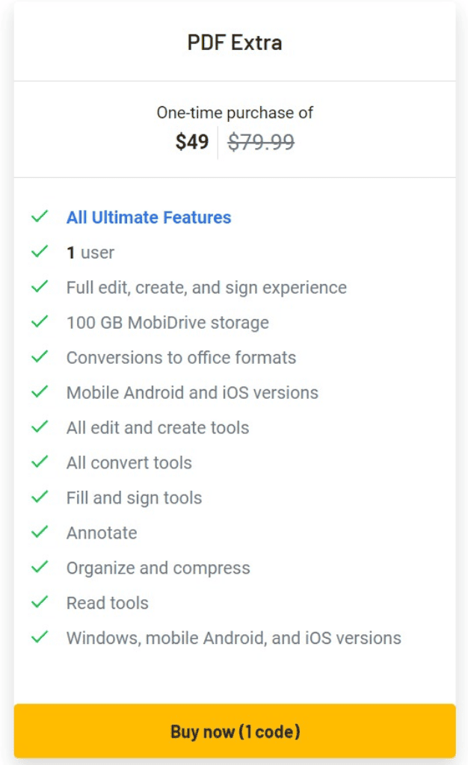This screenshot has width=468, height=765.
Task: Click the checkmark next to 1 user
Action: pyautogui.click(x=40, y=252)
